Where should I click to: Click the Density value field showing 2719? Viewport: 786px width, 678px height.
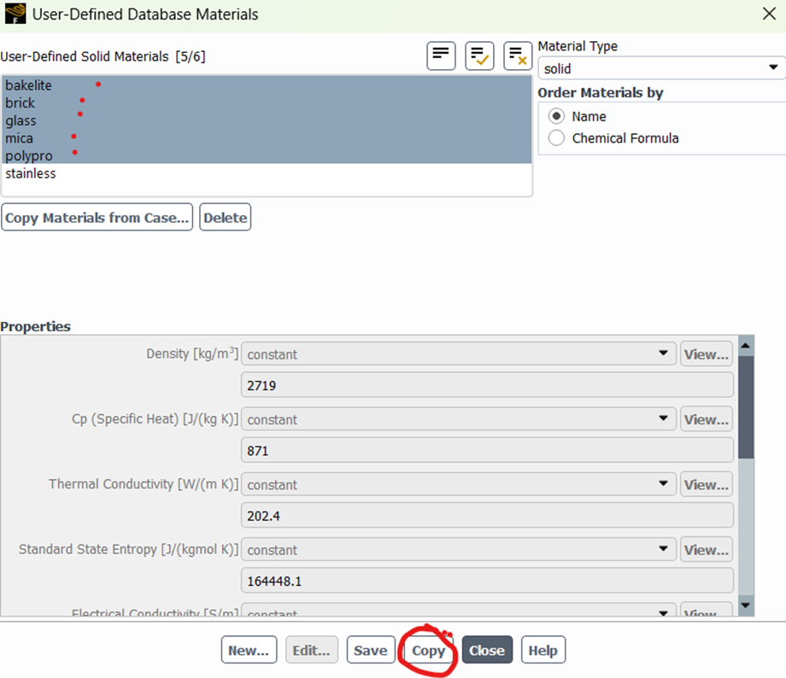click(x=487, y=384)
